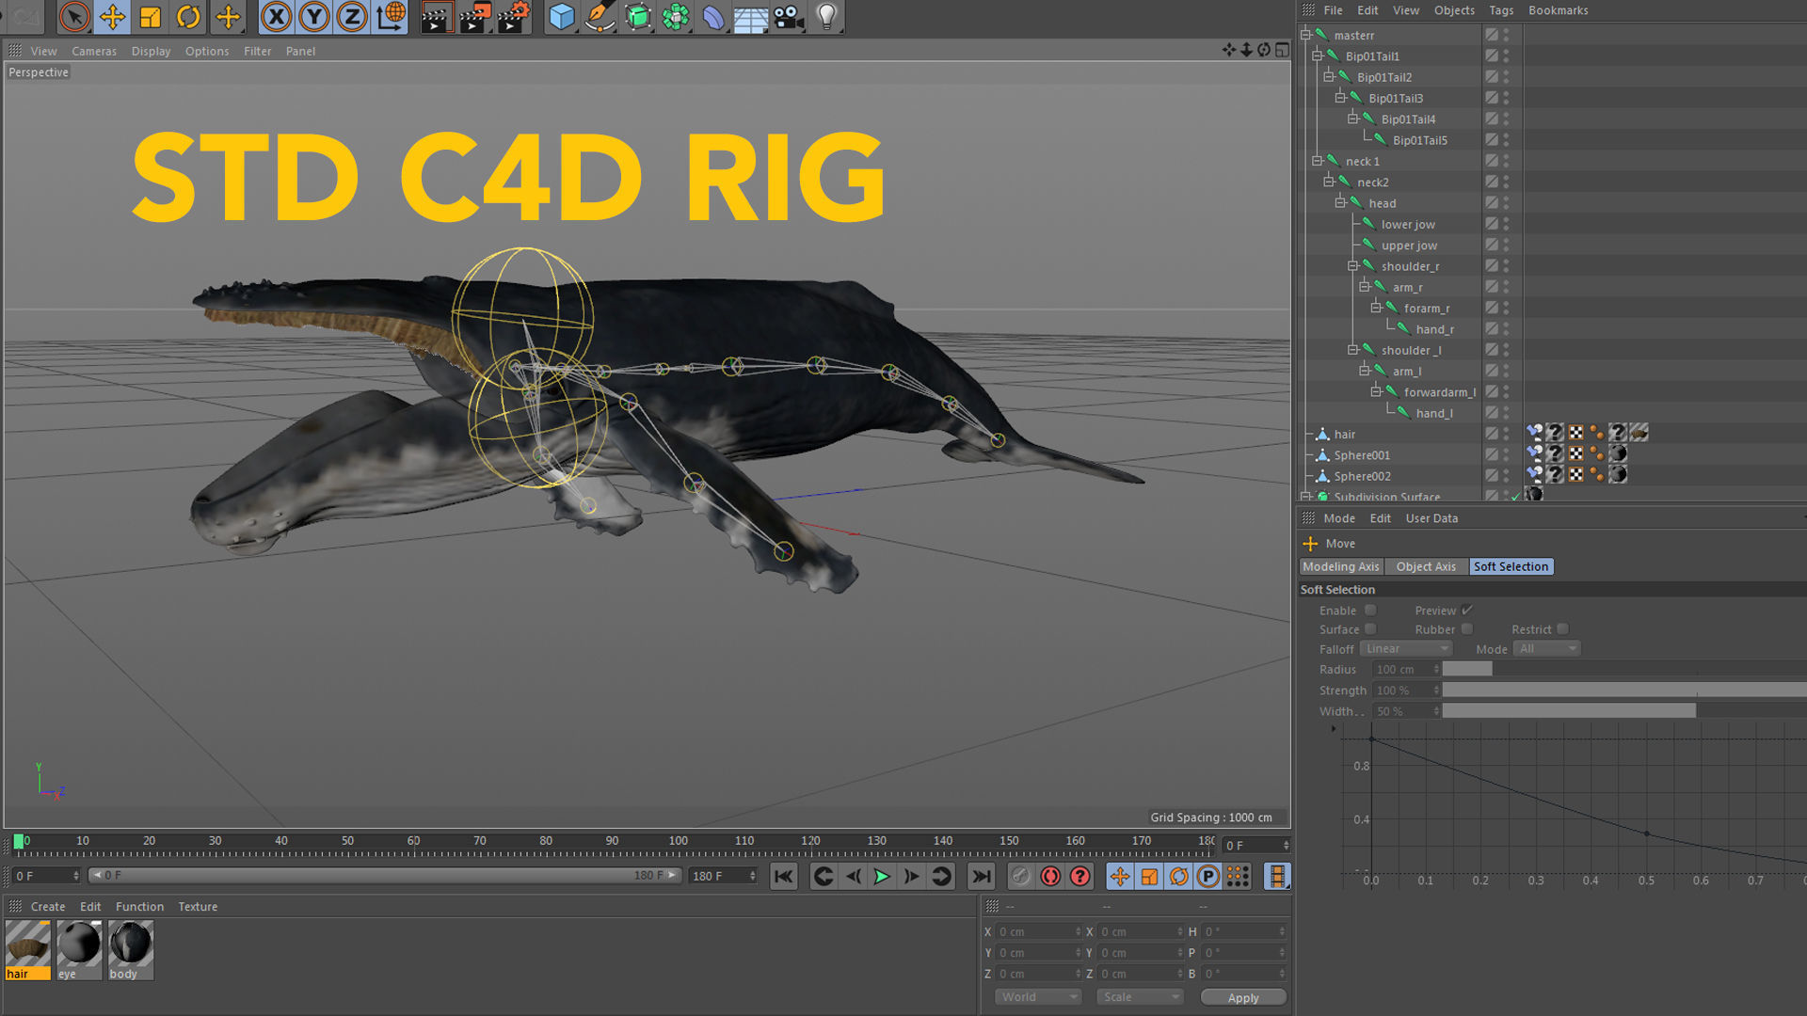Image resolution: width=1807 pixels, height=1016 pixels.
Task: Collapse the head joint in hierarchy
Action: (1340, 203)
